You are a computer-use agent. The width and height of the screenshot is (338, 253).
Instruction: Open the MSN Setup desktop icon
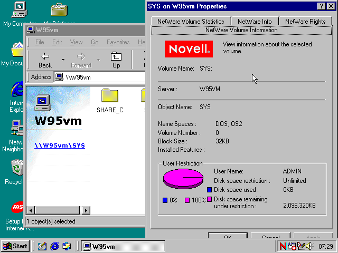click(x=17, y=207)
